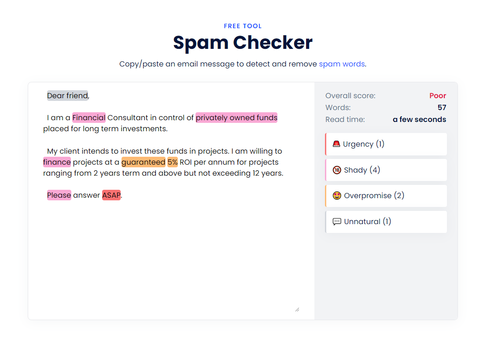Select the highlighted word Please
487x343 pixels.
click(x=59, y=195)
